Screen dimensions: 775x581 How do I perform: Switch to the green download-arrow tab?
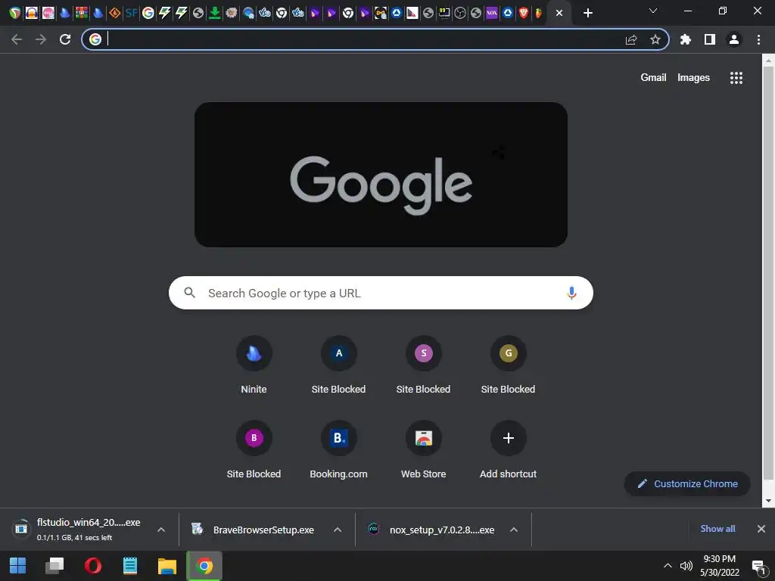tap(214, 13)
